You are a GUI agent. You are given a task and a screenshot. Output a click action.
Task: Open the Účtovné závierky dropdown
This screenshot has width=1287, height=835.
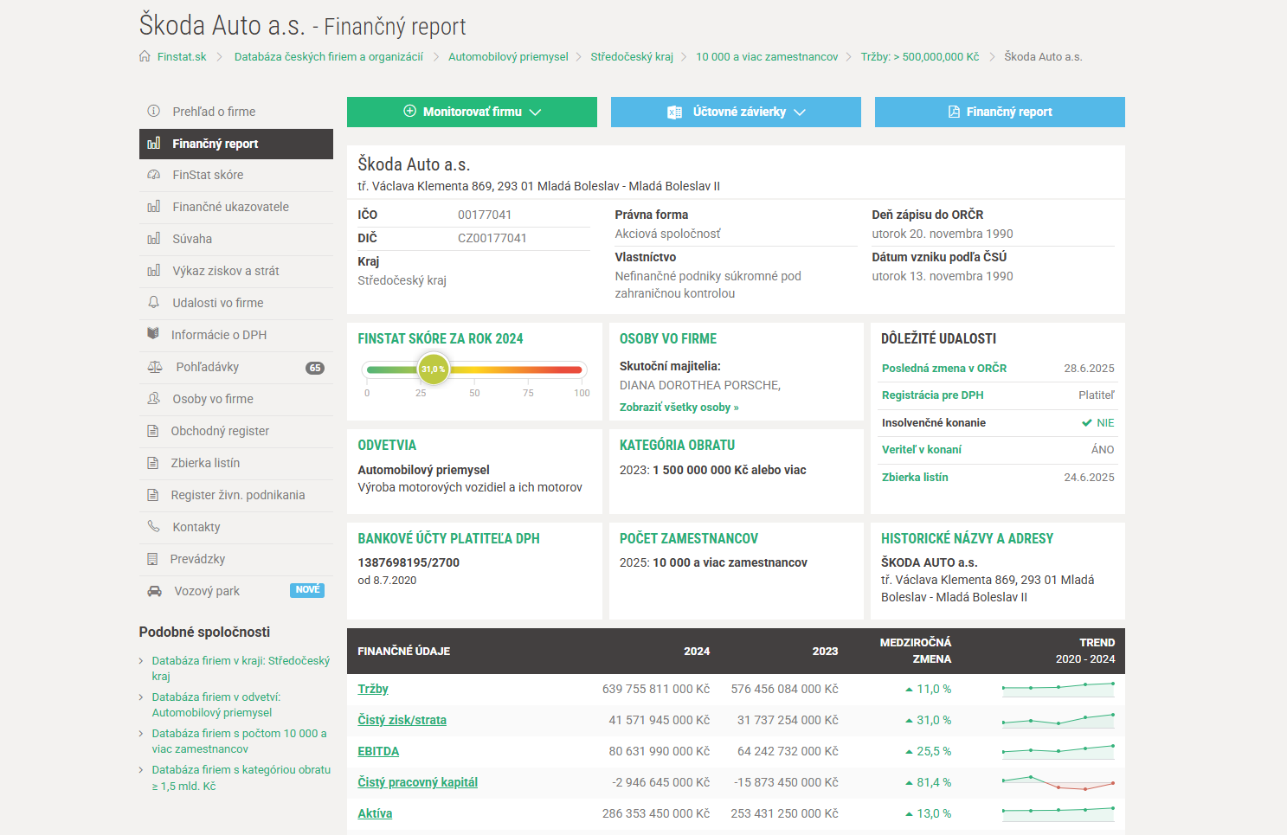736,112
